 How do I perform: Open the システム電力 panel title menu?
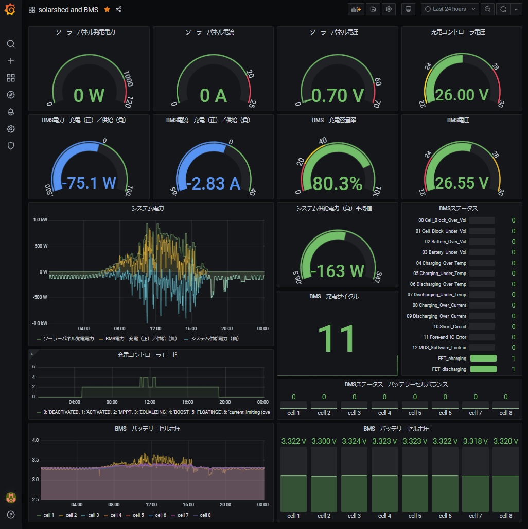148,208
